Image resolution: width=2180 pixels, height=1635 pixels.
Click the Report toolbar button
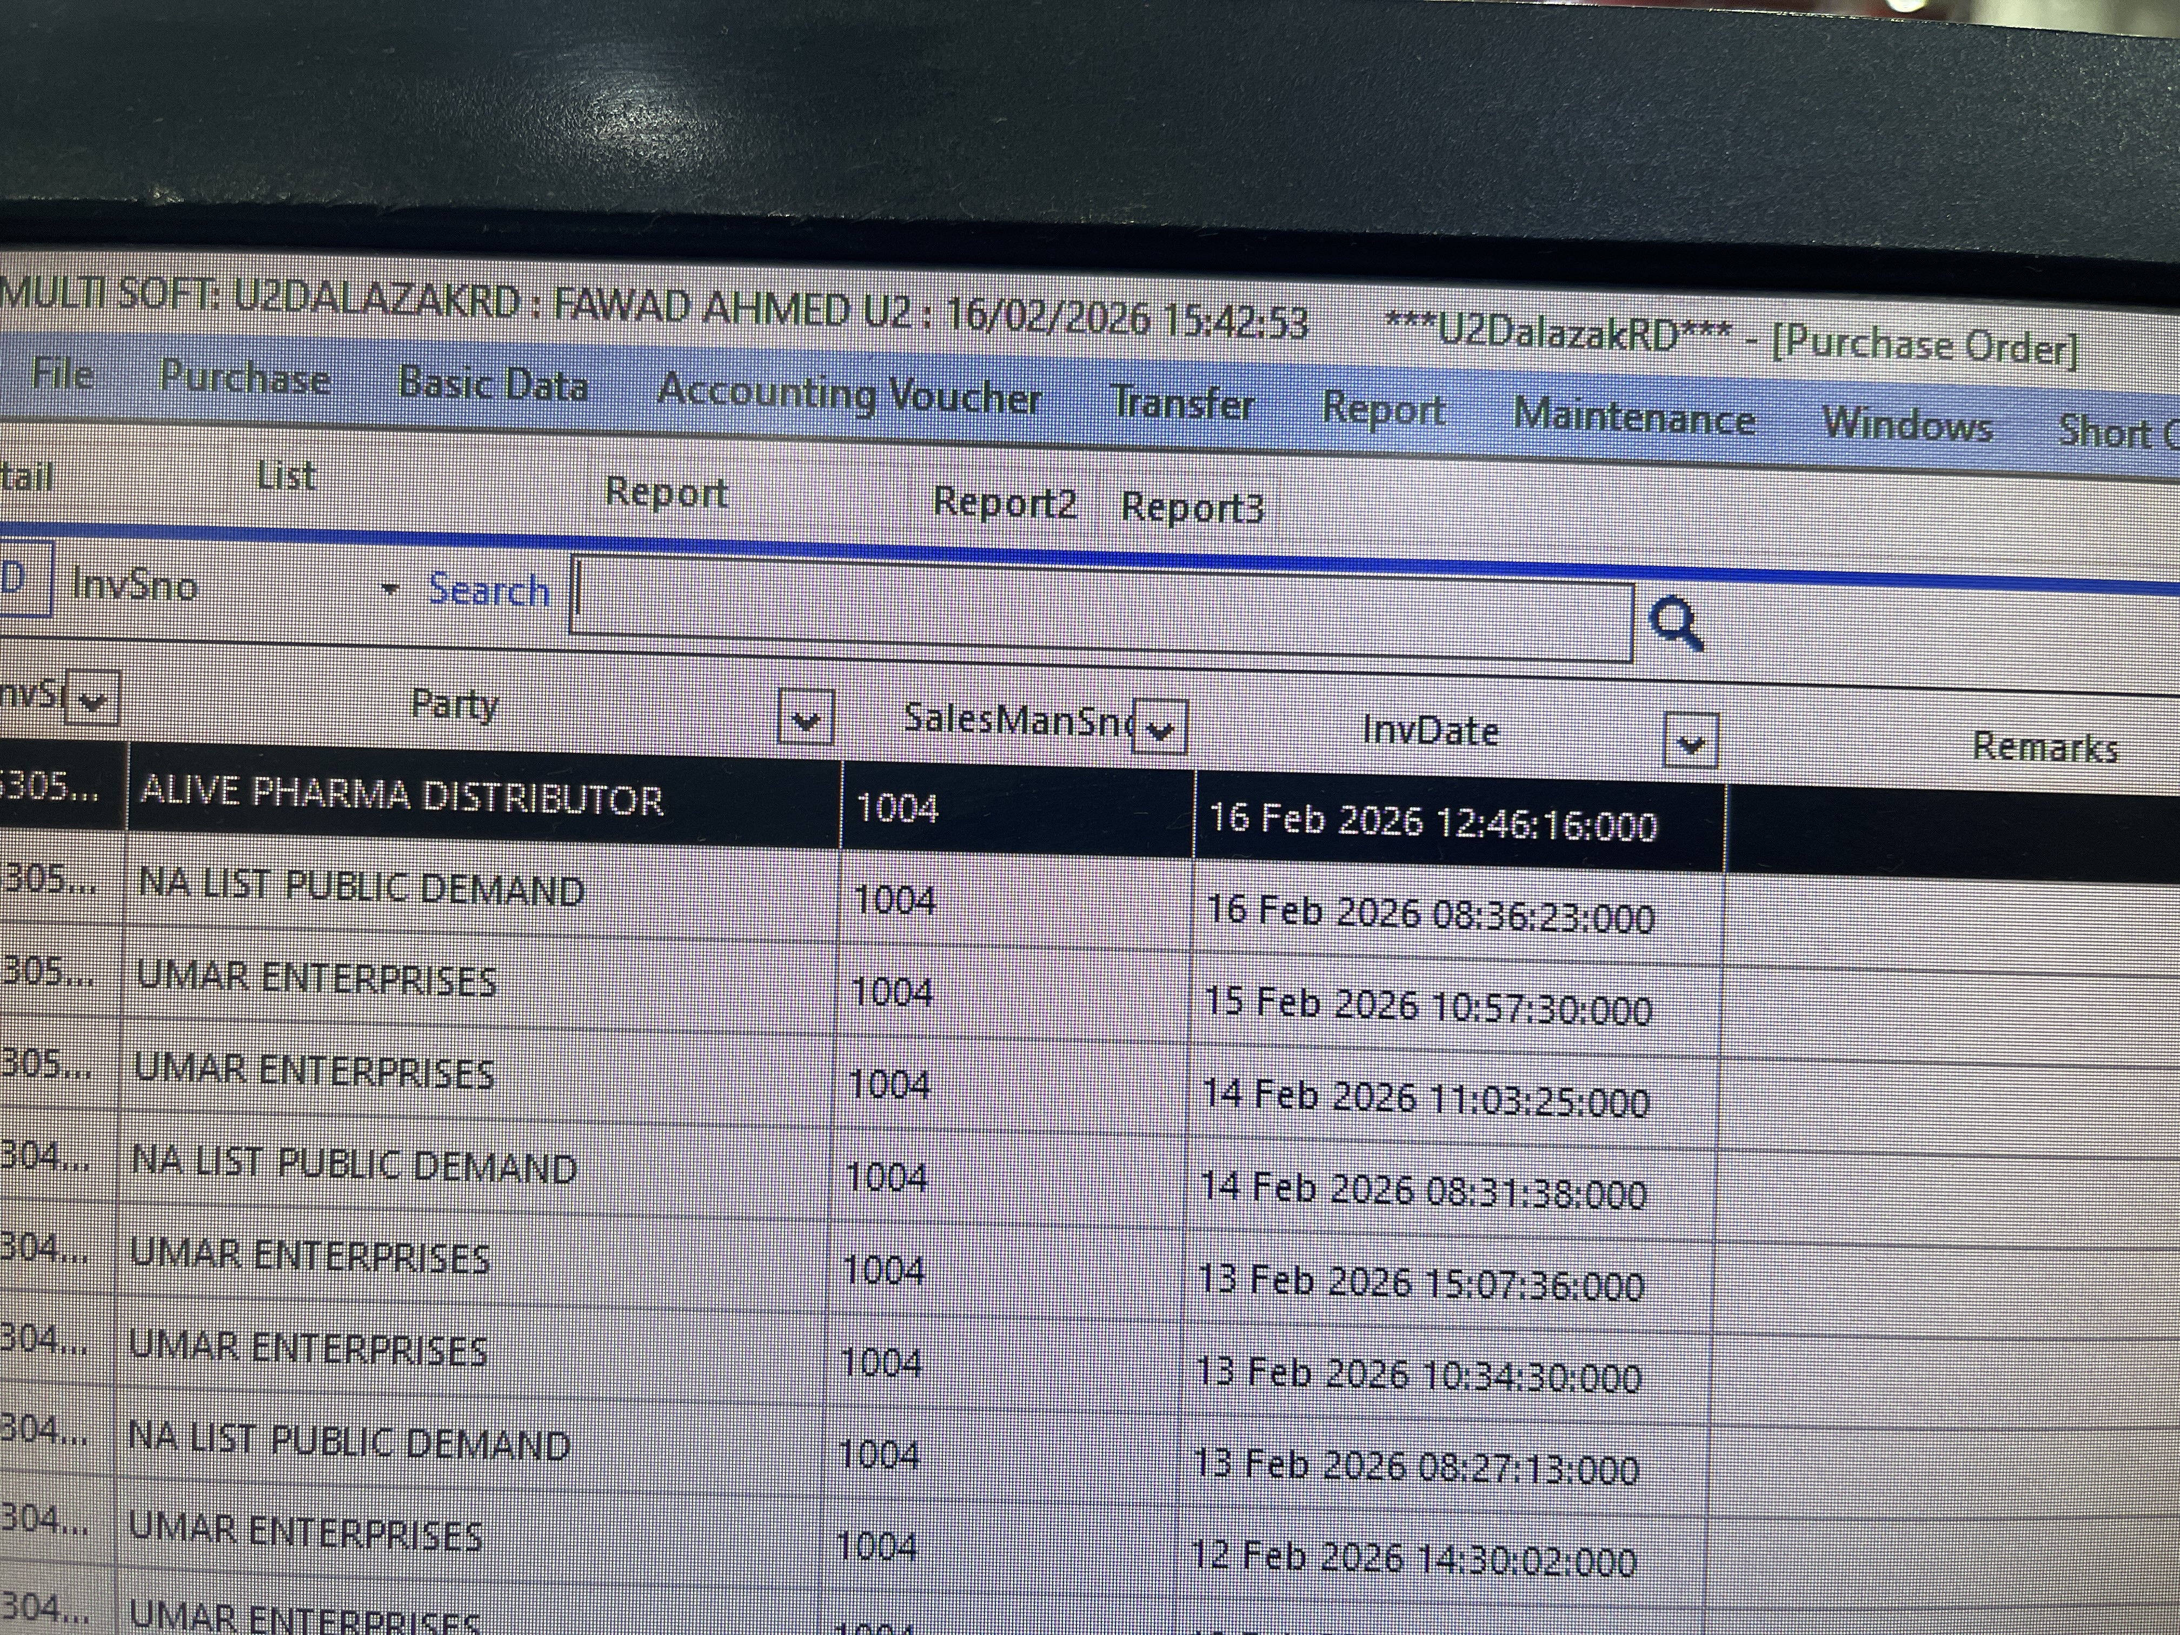[x=666, y=492]
